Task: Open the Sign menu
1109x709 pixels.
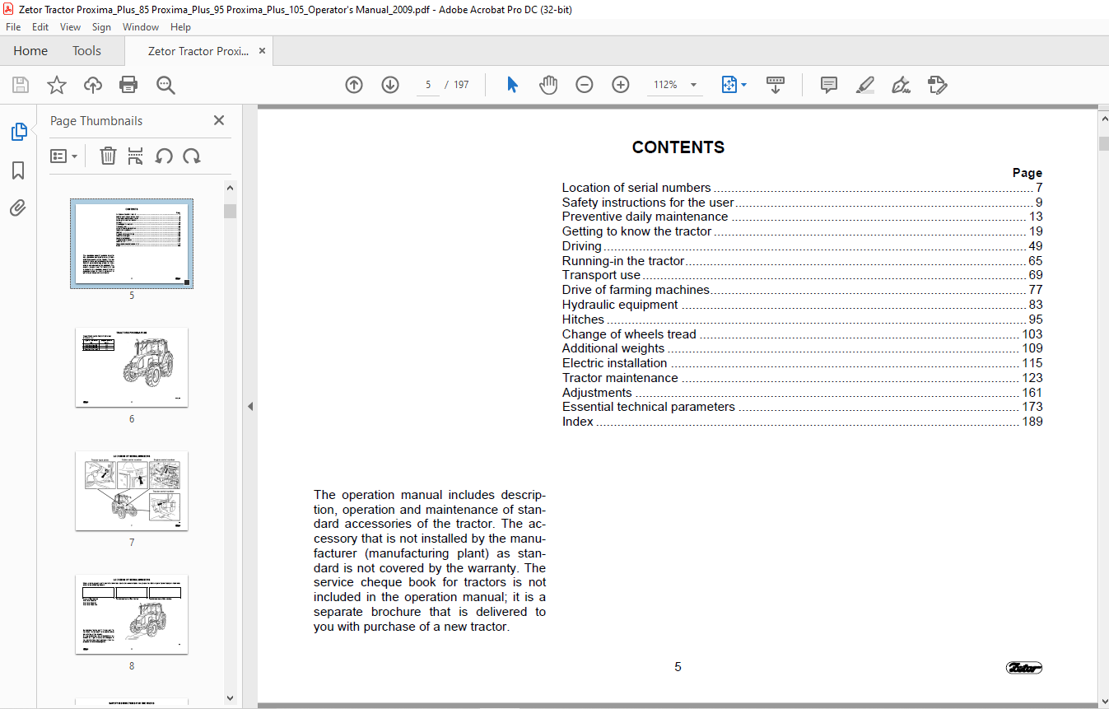Action: coord(101,27)
